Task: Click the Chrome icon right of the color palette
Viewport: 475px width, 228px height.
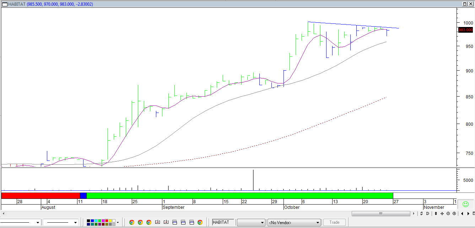Action: 132,222
